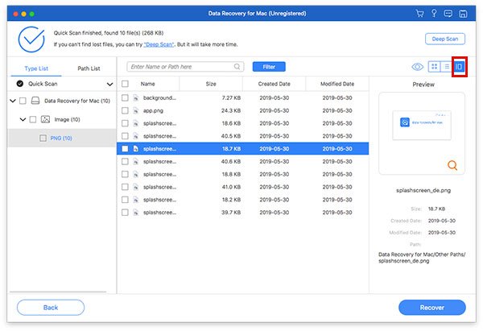
Task: Sort by the Size column header
Action: coord(211,84)
